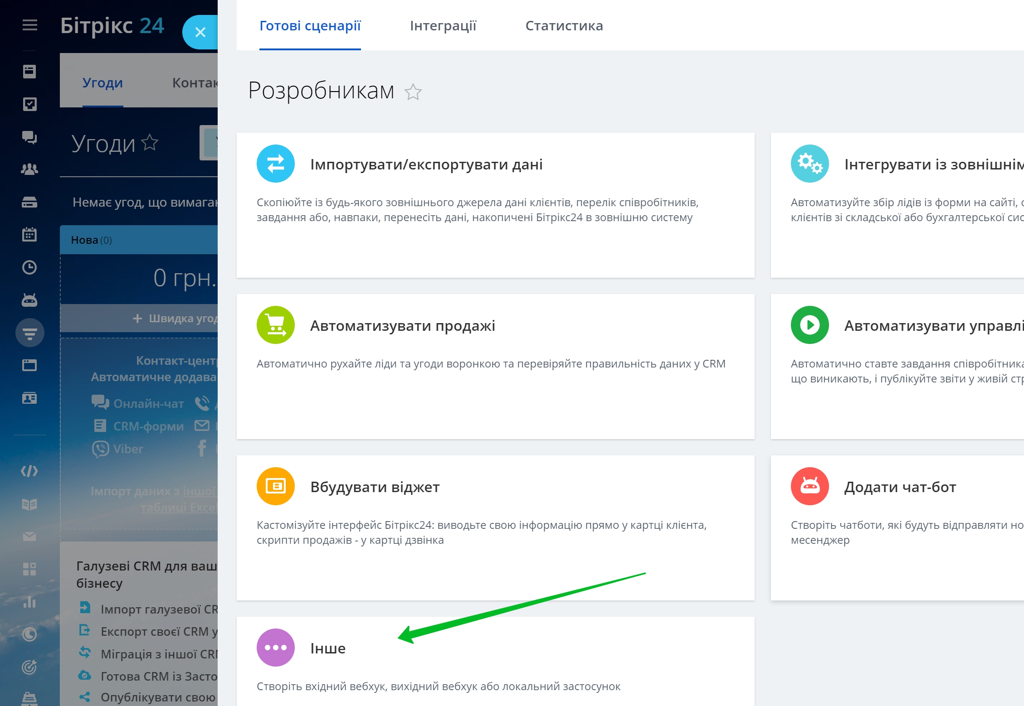Click the gears integration circle icon
The height and width of the screenshot is (706, 1024).
click(x=810, y=164)
